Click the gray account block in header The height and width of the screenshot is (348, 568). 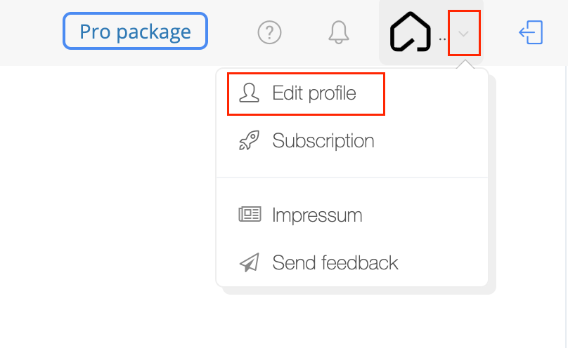[431, 32]
